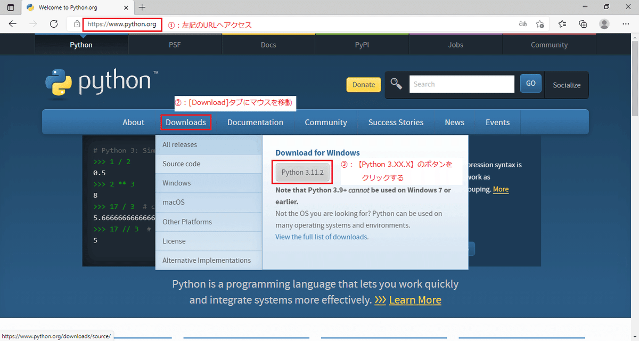The width and height of the screenshot is (639, 341).
Task: Open the Community navigation menu item
Action: point(326,122)
